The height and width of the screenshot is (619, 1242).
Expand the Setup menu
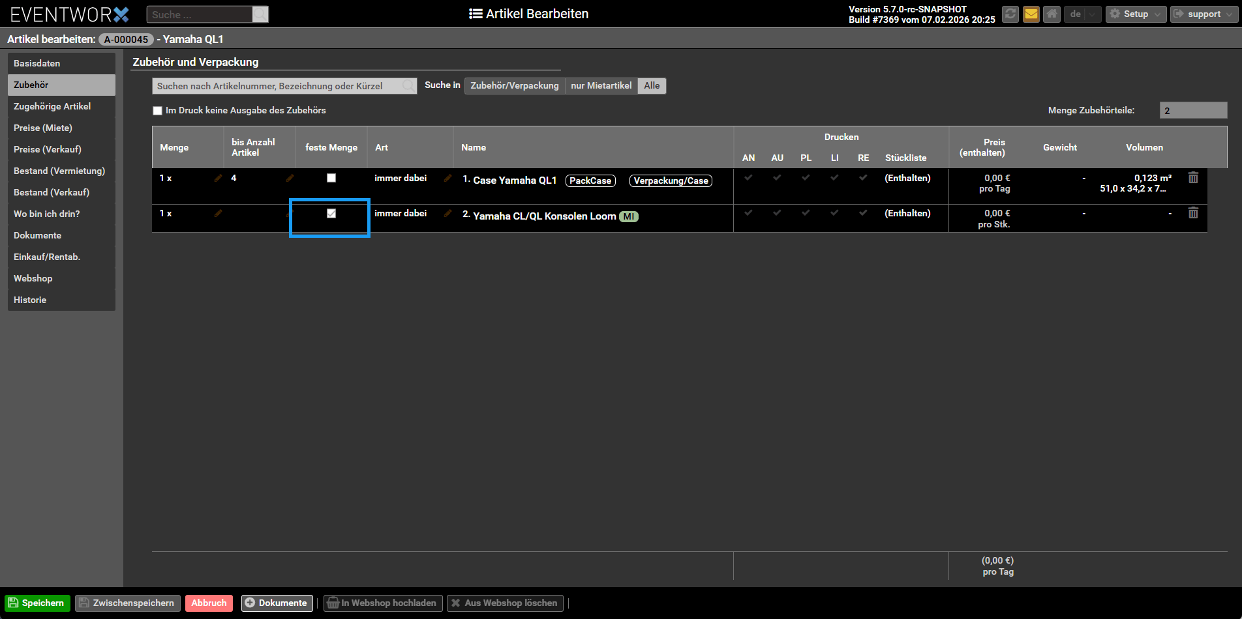[x=1136, y=14]
